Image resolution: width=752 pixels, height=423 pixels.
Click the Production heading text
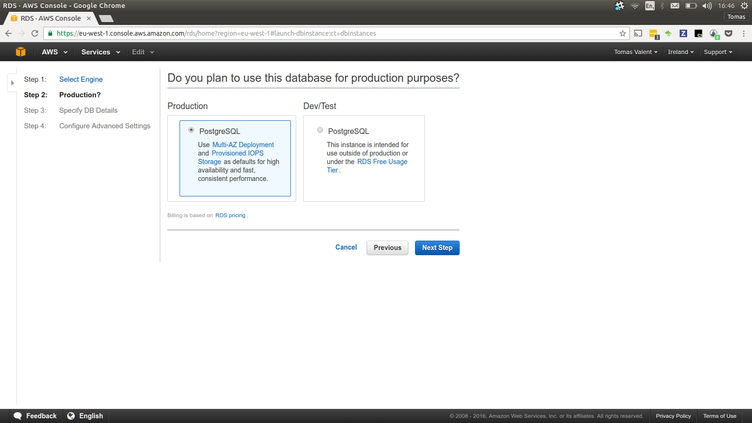pos(188,106)
